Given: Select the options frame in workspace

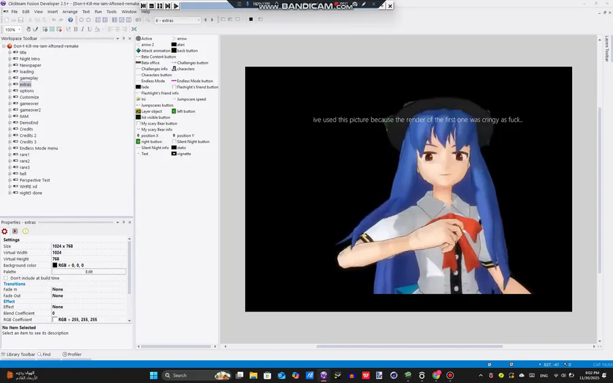Looking at the screenshot, I should [x=27, y=91].
